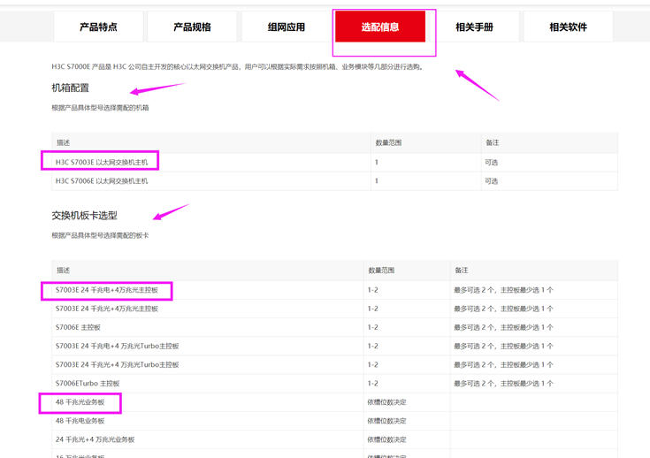
Task: Open the 相关手册 tab
Action: pos(474,27)
